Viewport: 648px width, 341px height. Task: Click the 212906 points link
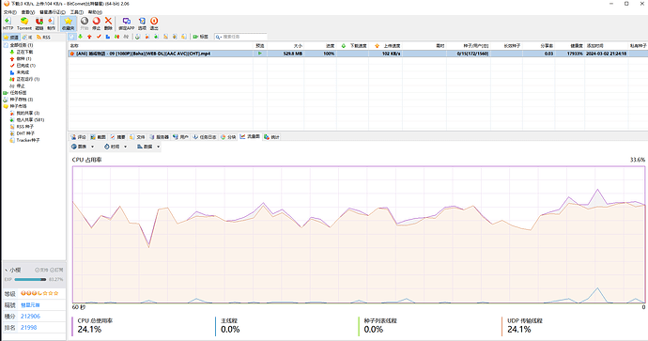pyautogui.click(x=31, y=317)
